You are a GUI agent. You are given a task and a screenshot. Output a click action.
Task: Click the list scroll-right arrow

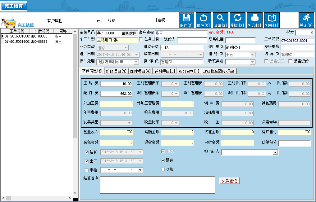click(x=70, y=198)
